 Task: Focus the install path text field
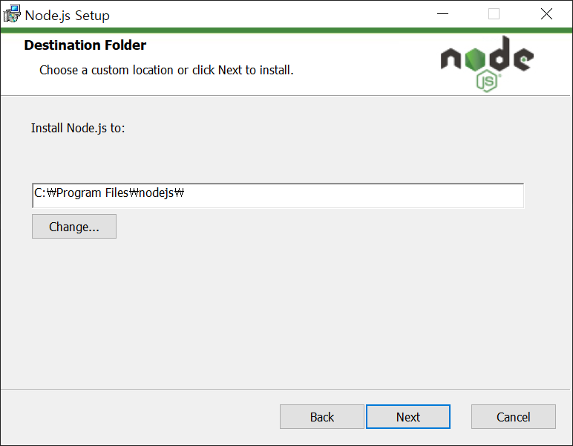(278, 195)
